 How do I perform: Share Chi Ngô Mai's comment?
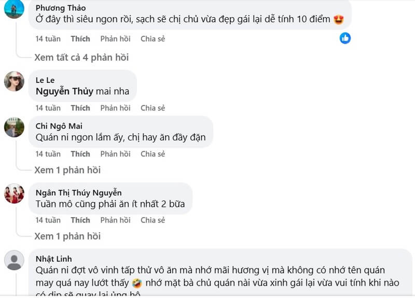pyautogui.click(x=153, y=154)
